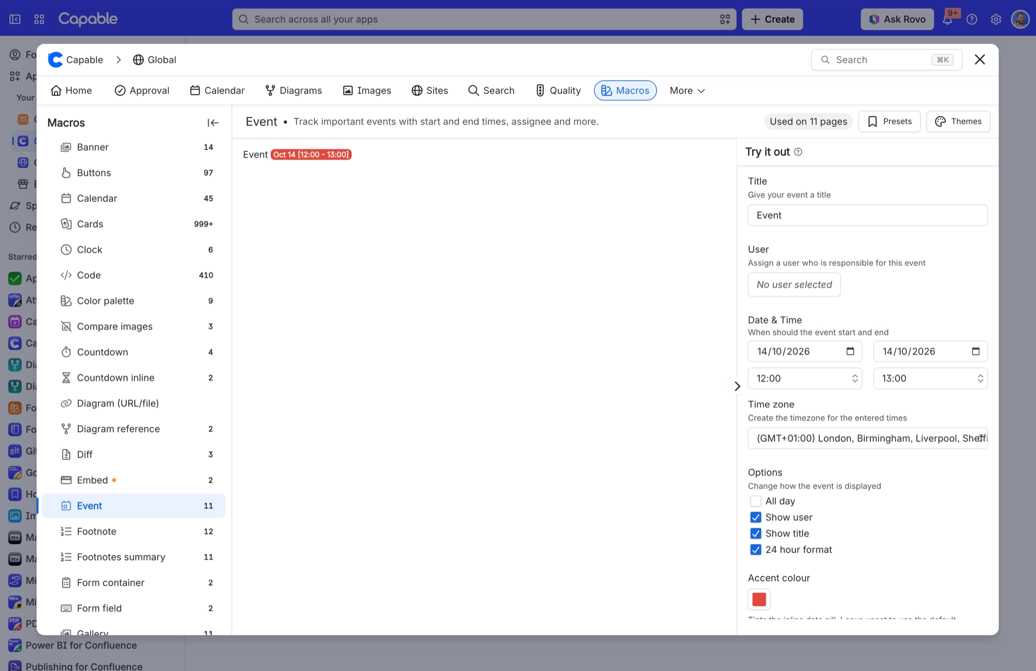The height and width of the screenshot is (671, 1036).
Task: Collapse the Macros sidebar panel
Action: (x=213, y=123)
